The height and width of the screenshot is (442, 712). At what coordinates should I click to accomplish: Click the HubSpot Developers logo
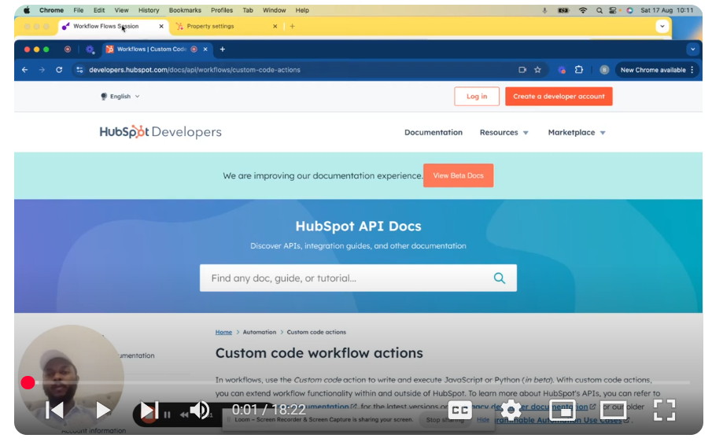(x=160, y=131)
